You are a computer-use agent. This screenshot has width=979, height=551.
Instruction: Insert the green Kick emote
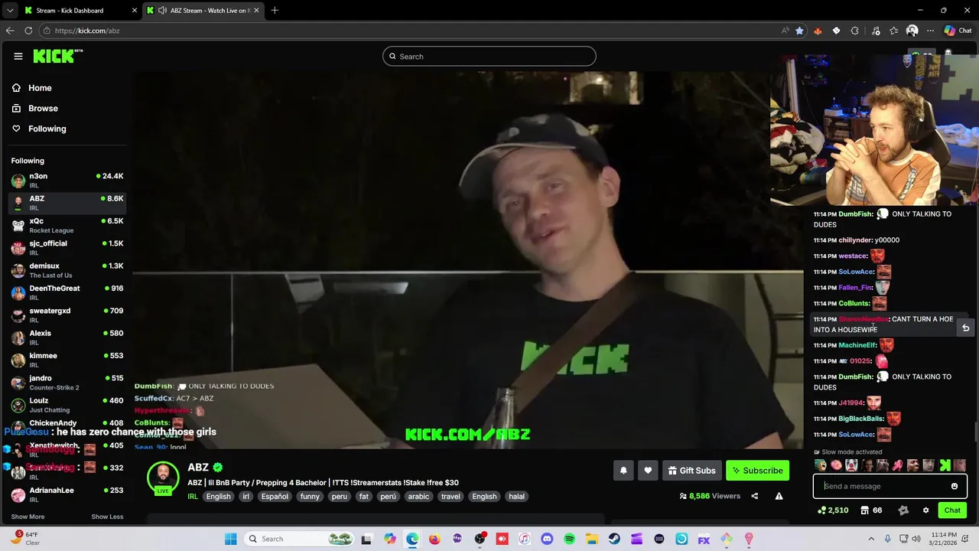945,465
